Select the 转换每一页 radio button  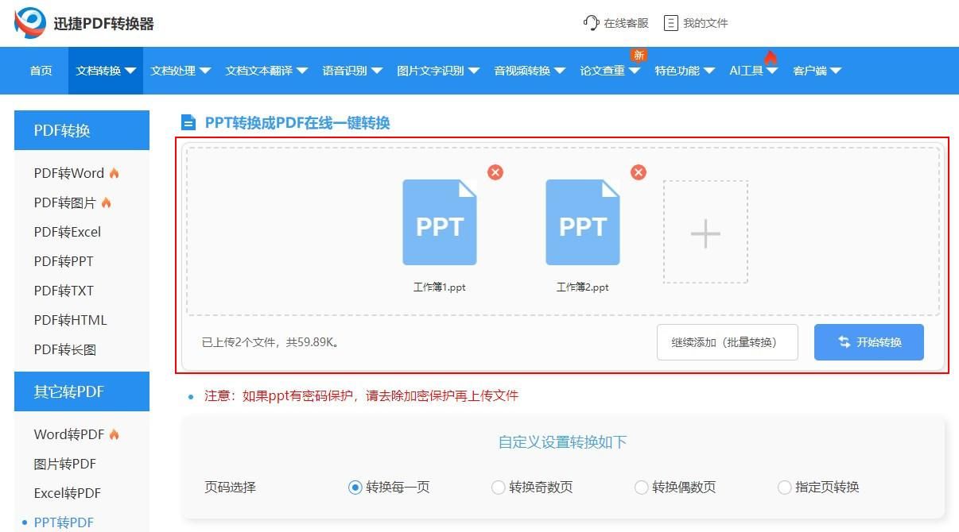coord(355,488)
